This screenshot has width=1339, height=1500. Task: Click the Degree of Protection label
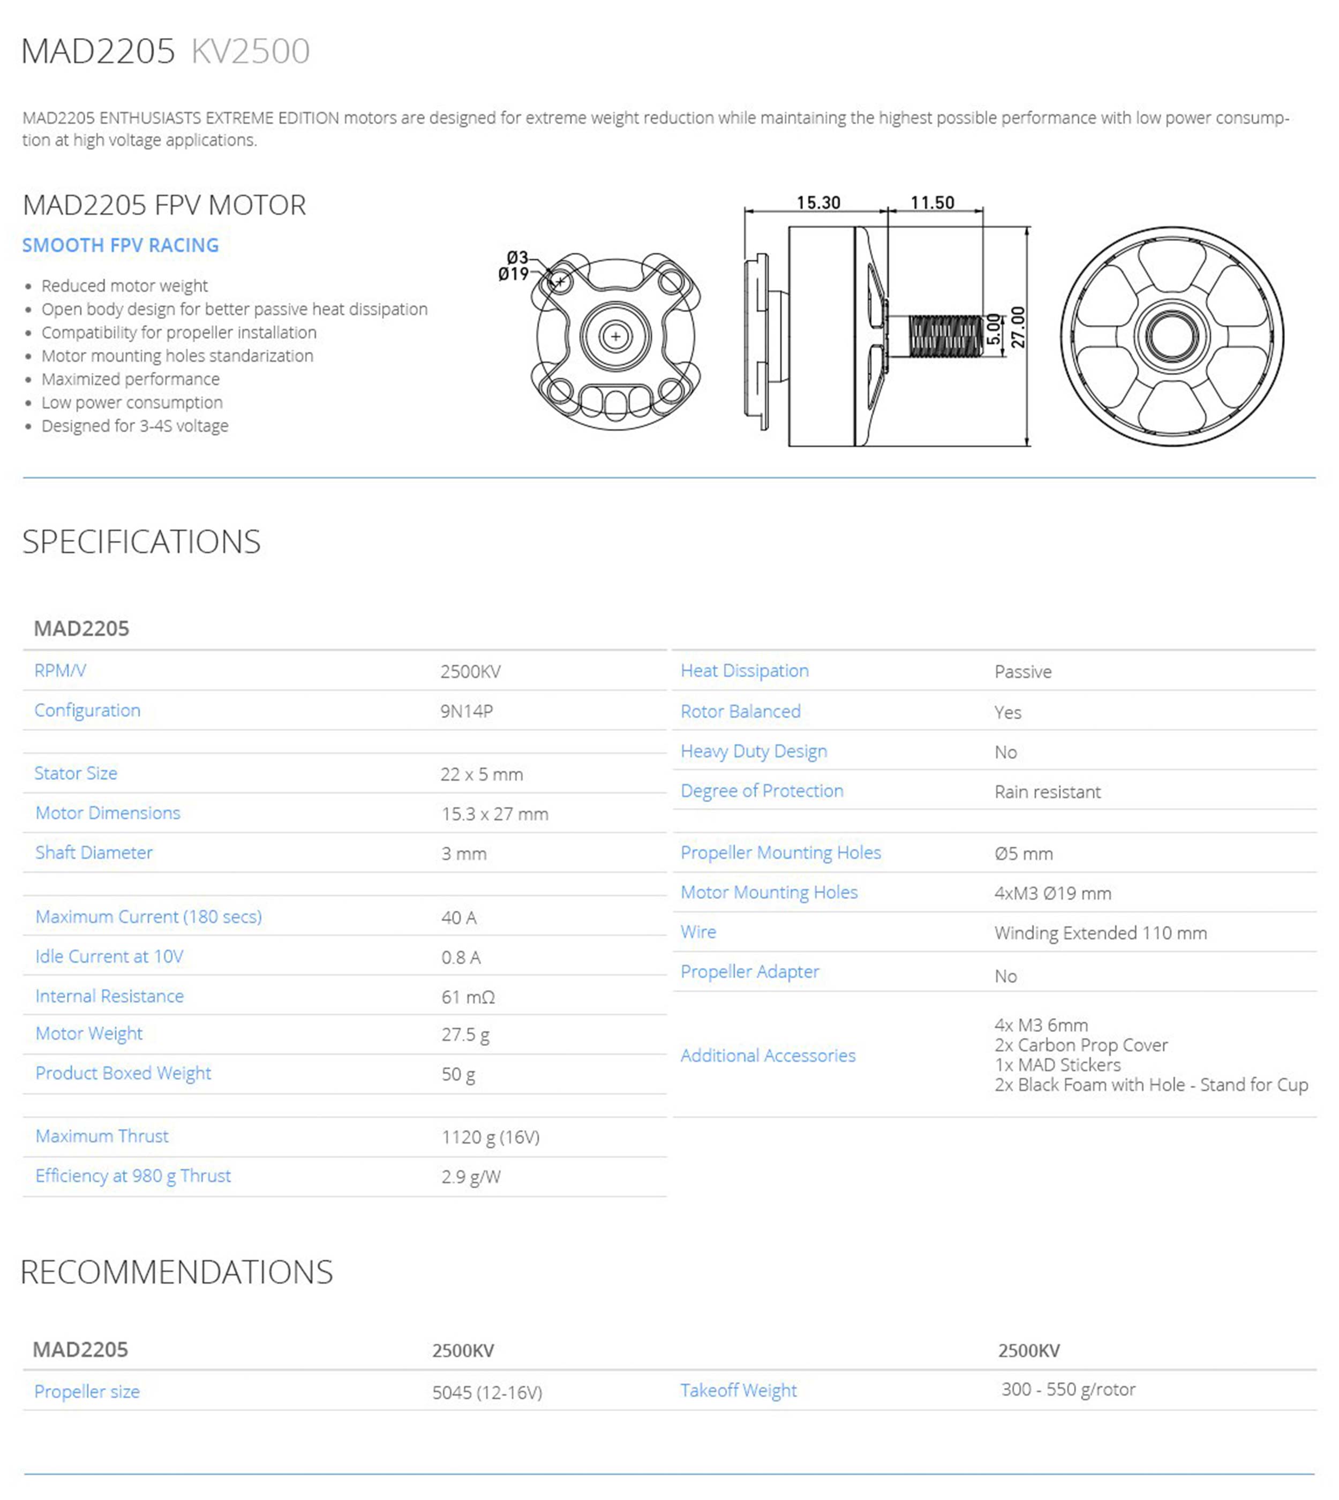tap(762, 791)
